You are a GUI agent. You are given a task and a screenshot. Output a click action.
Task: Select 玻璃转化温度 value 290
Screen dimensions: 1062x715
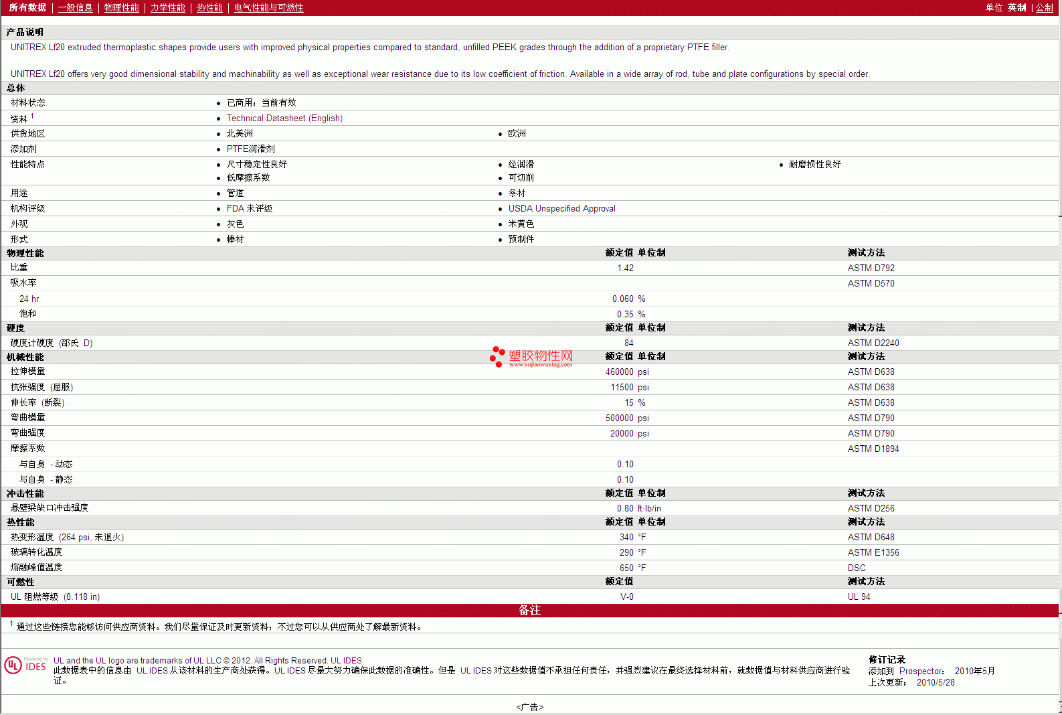click(x=626, y=552)
